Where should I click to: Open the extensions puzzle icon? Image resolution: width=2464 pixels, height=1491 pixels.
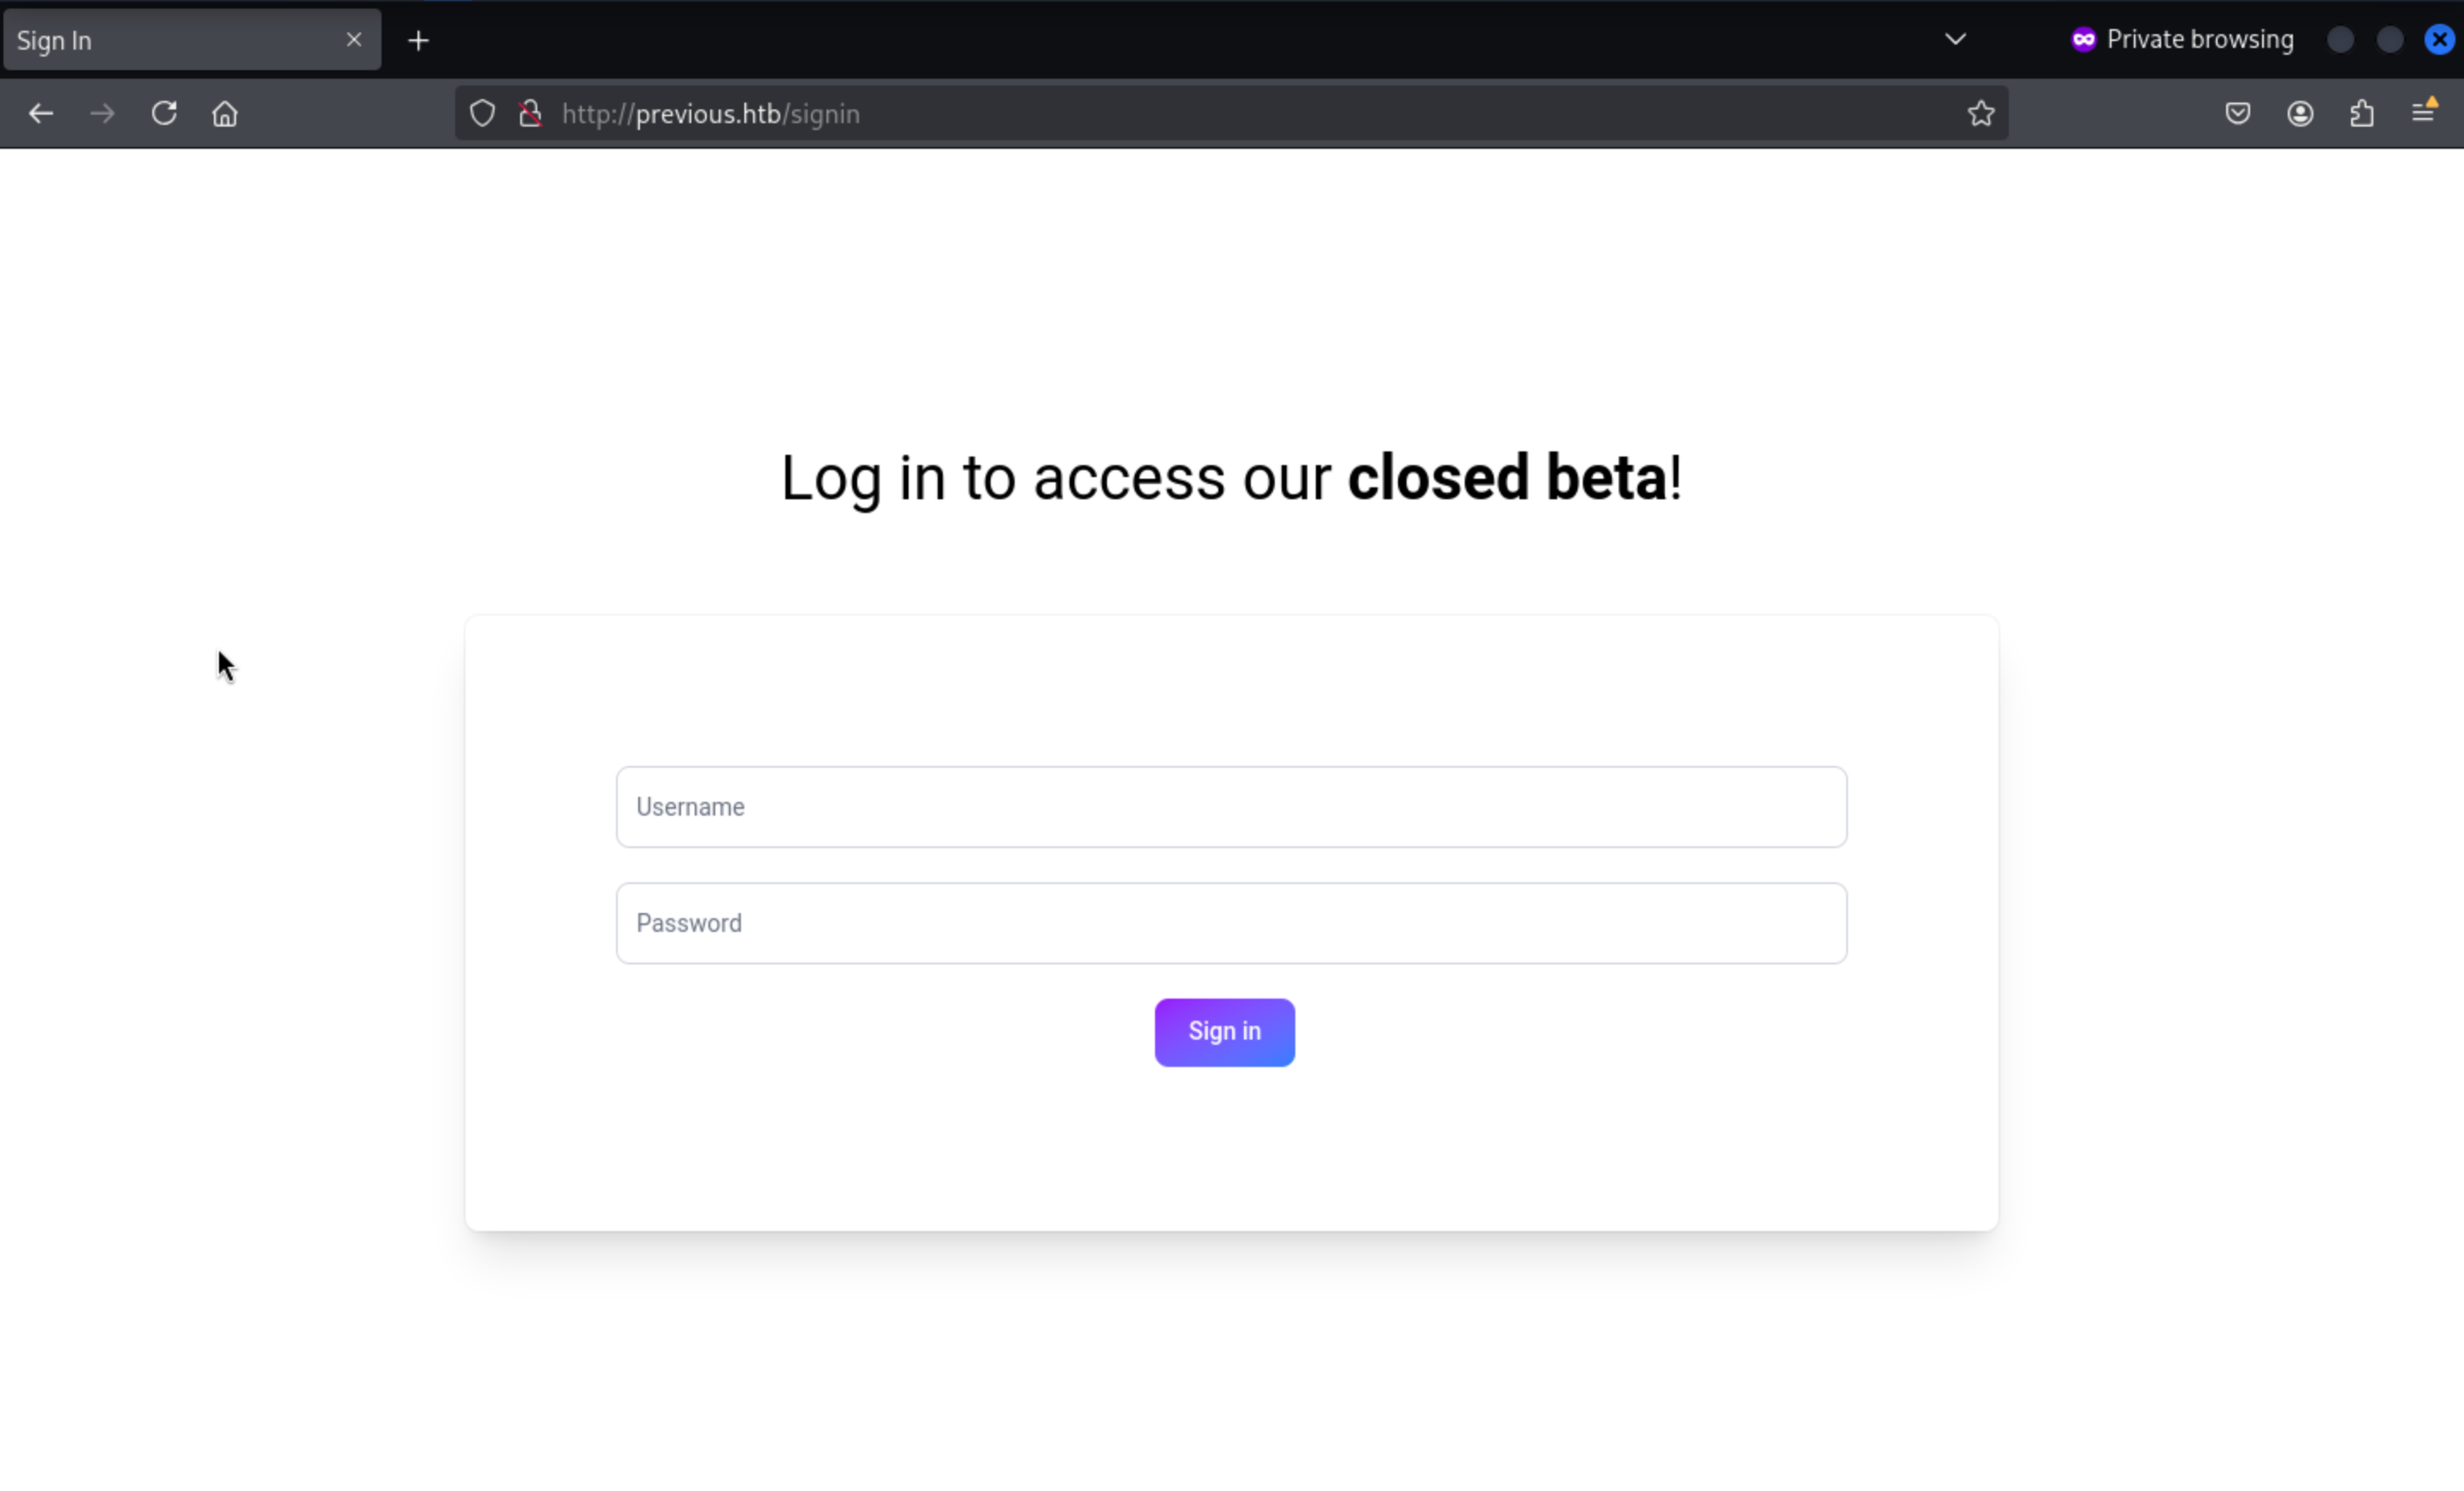(2362, 114)
